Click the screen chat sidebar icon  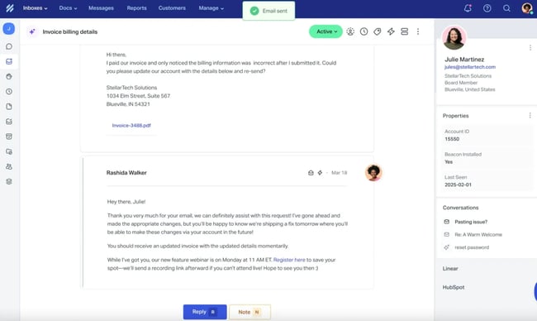tap(9, 151)
